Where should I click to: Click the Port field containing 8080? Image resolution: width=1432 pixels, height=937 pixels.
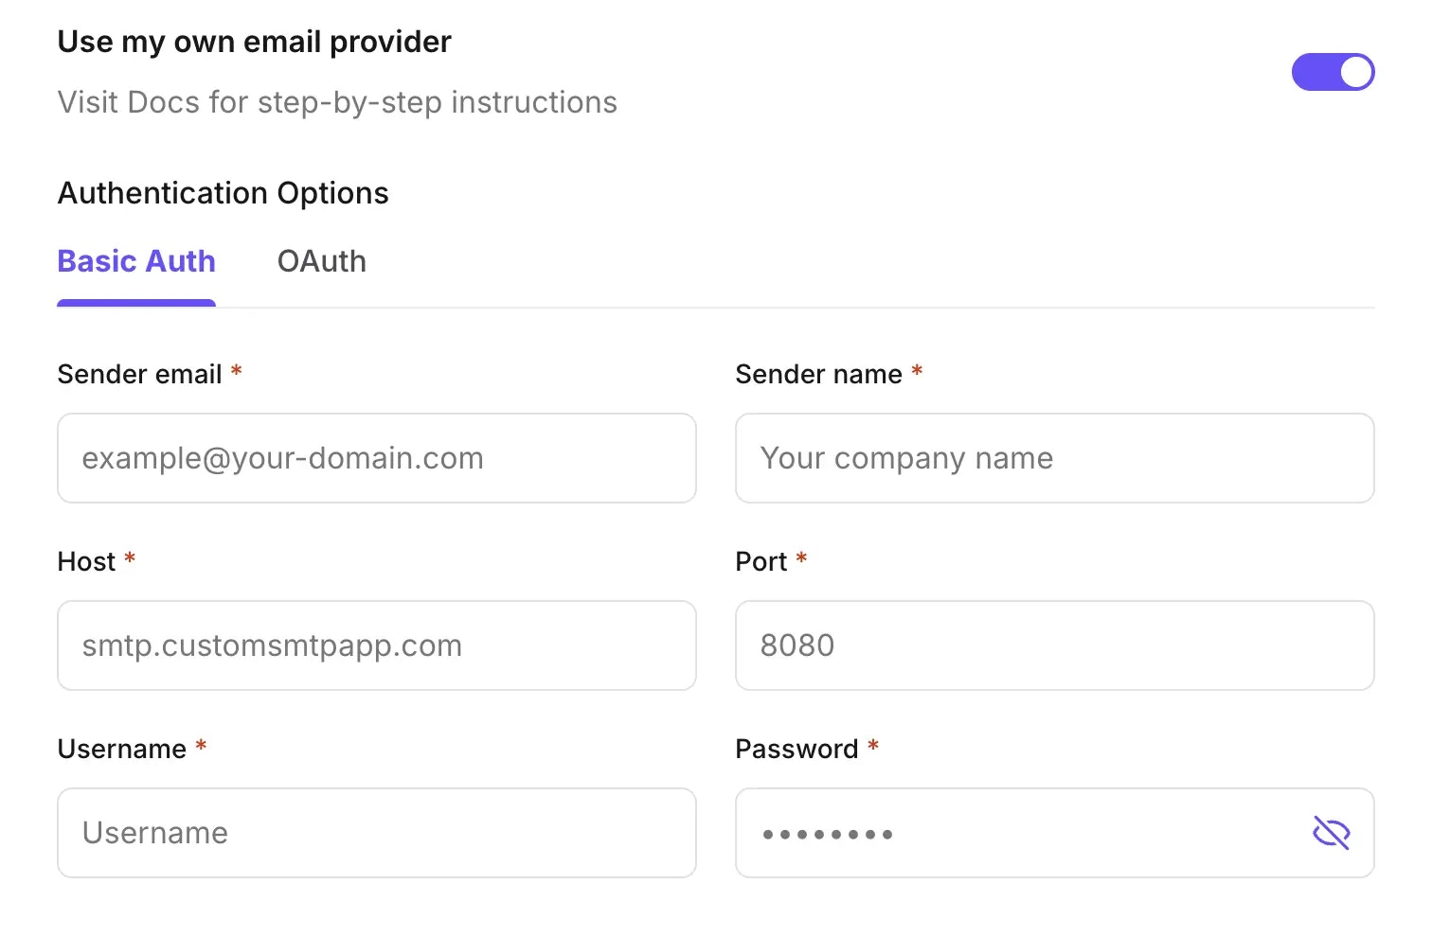(x=1053, y=645)
